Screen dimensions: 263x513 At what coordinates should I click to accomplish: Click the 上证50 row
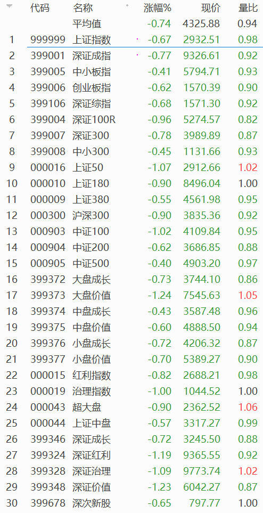click(131, 167)
